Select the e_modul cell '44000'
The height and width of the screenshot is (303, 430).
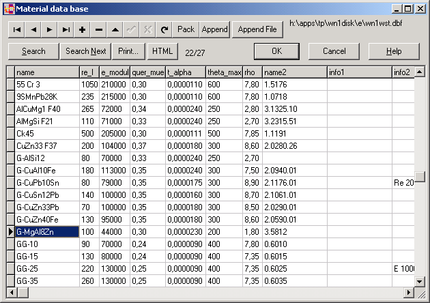[x=115, y=232]
